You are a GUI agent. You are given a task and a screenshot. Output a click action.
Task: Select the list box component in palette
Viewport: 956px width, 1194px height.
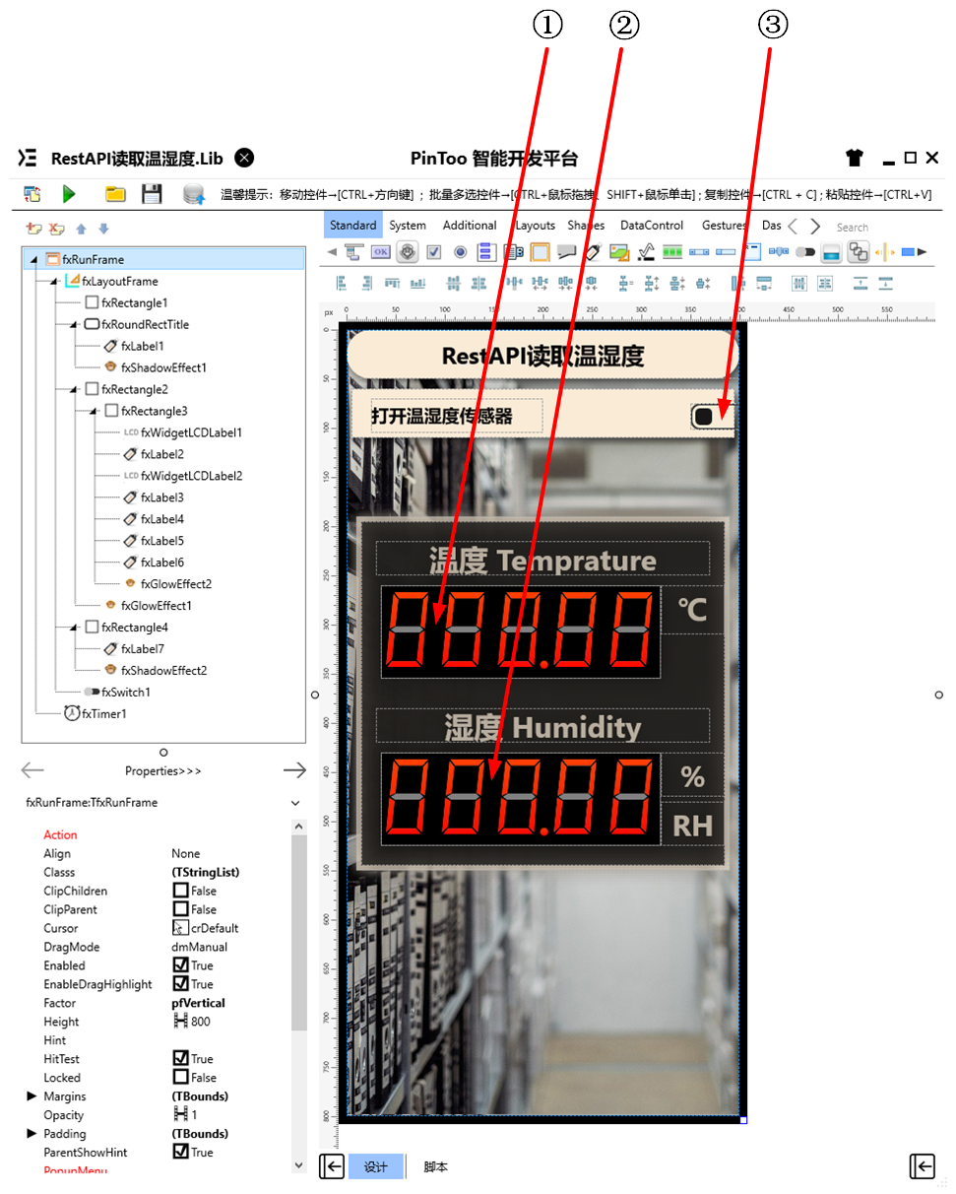(486, 252)
